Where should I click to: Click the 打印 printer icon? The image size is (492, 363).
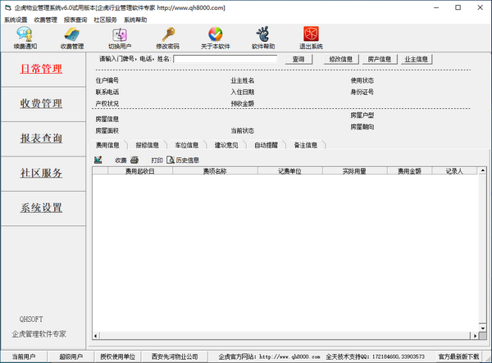(x=134, y=160)
